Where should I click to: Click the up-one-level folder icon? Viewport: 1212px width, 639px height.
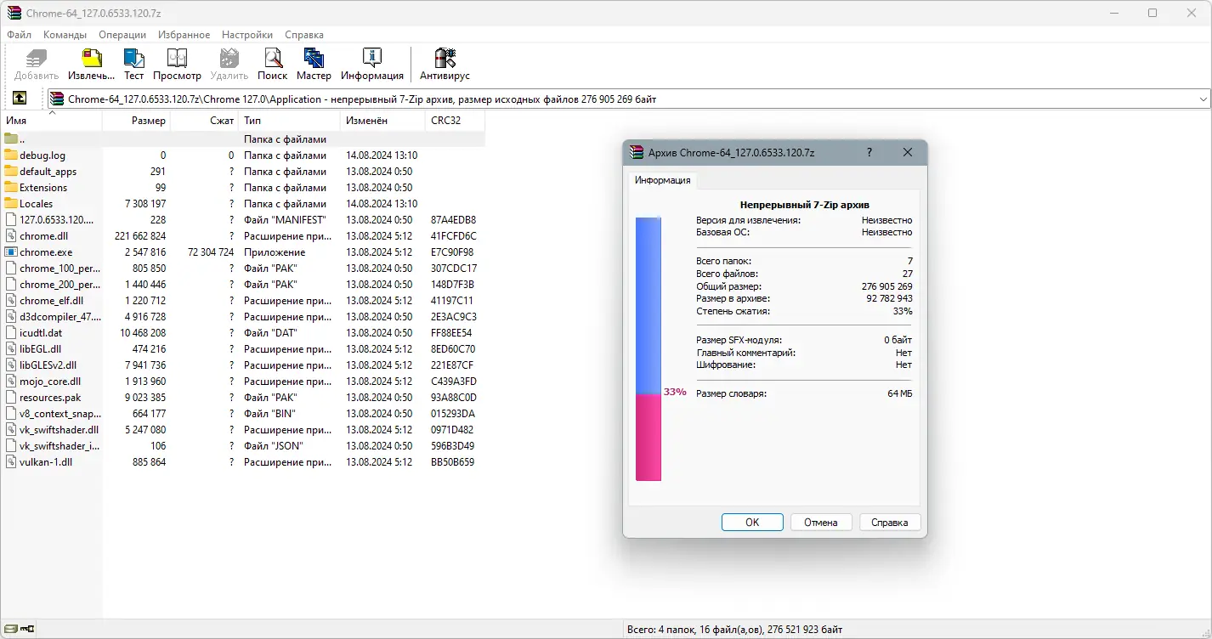pyautogui.click(x=19, y=98)
